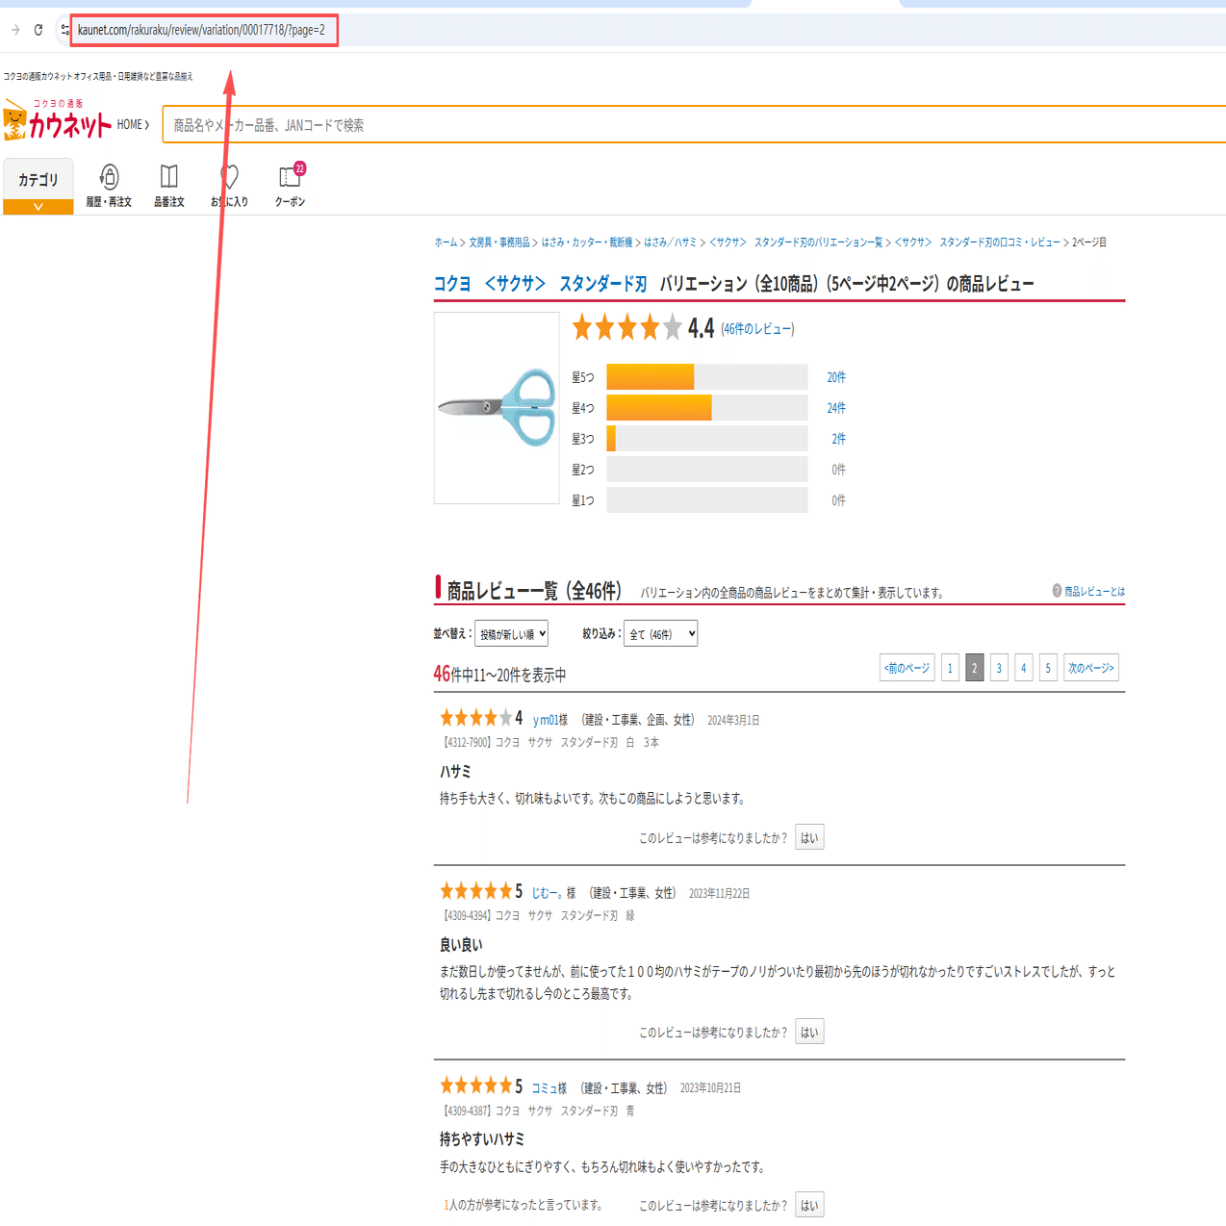Image resolution: width=1226 pixels, height=1226 pixels.
Task: Open 履歴・再注文 history icon
Action: 109,185
